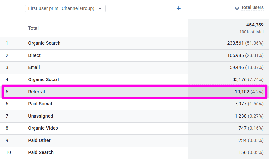Image resolution: width=269 pixels, height=159 pixels.
Task: Click the value 59,446 (13.07%)
Action: tap(247, 67)
